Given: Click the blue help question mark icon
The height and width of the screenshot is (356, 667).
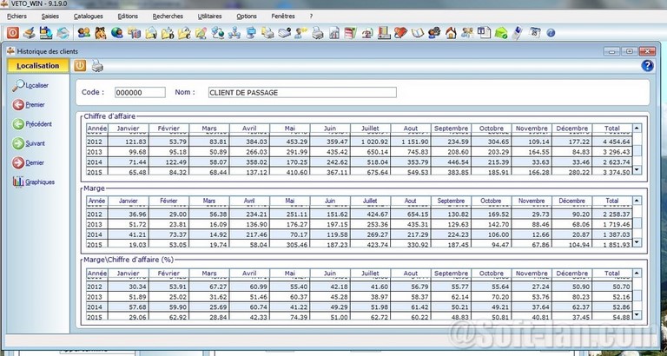Looking at the screenshot, I should [x=647, y=66].
